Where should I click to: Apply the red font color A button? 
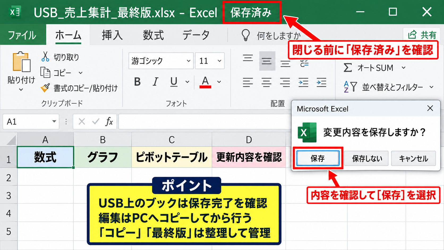coord(205,82)
